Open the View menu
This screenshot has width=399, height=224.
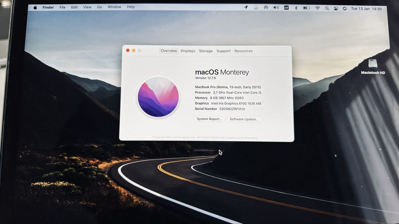click(x=87, y=7)
